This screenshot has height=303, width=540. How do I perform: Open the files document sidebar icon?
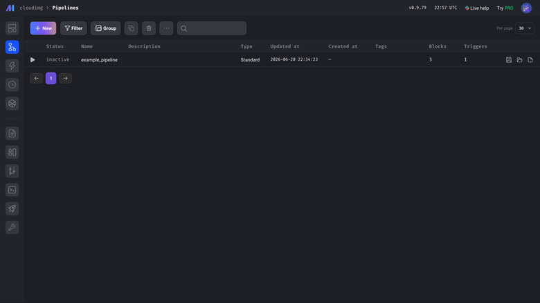click(x=12, y=133)
